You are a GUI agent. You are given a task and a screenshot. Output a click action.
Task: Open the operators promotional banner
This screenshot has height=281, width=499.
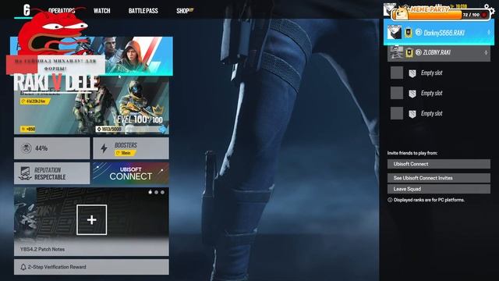91,56
